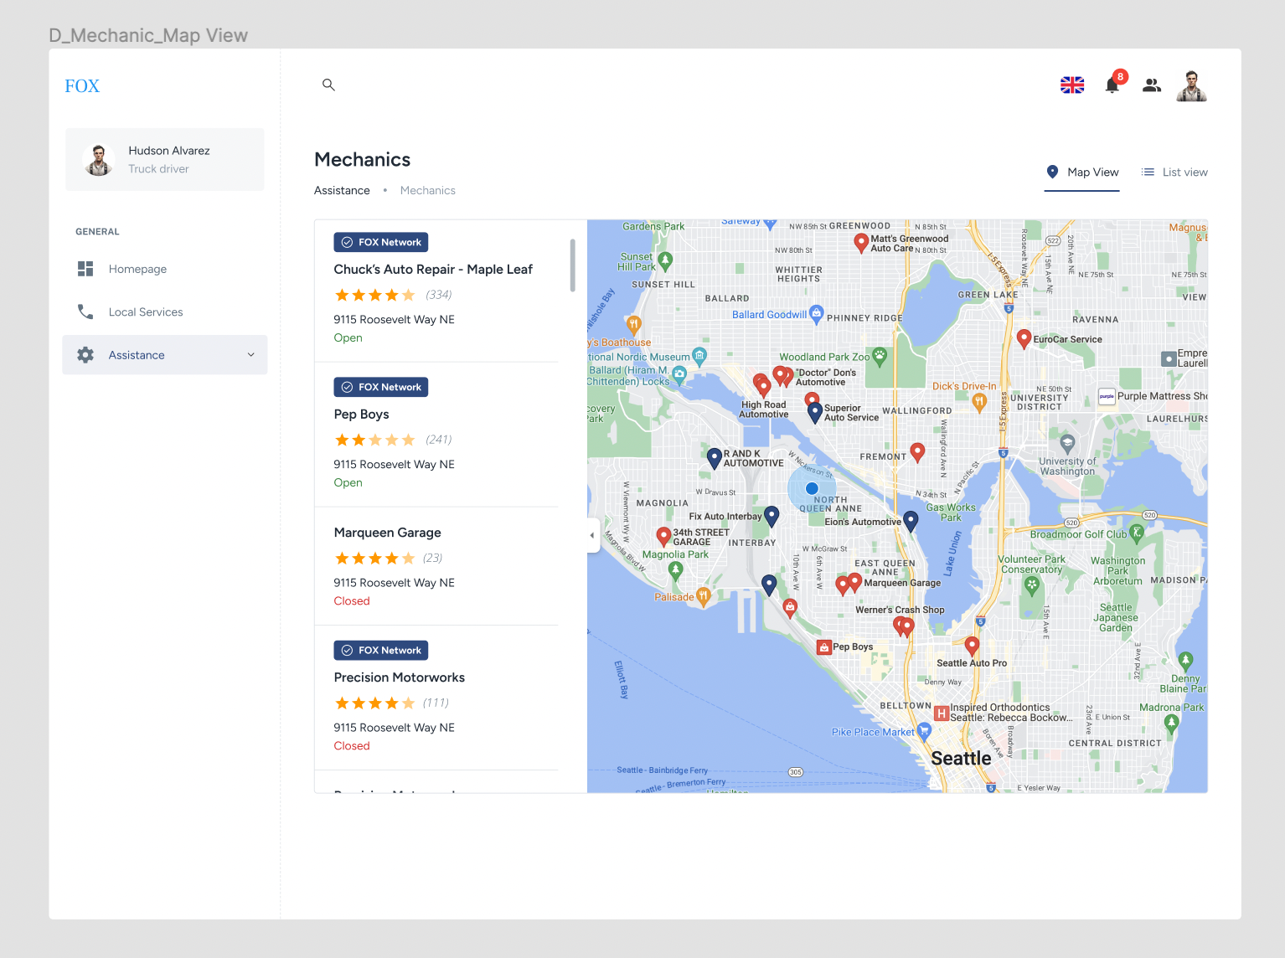Click the Local Services phone icon

(x=85, y=312)
